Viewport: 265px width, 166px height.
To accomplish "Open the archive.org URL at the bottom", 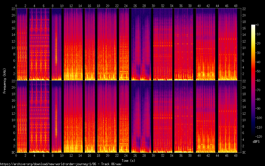I will coord(61,164).
